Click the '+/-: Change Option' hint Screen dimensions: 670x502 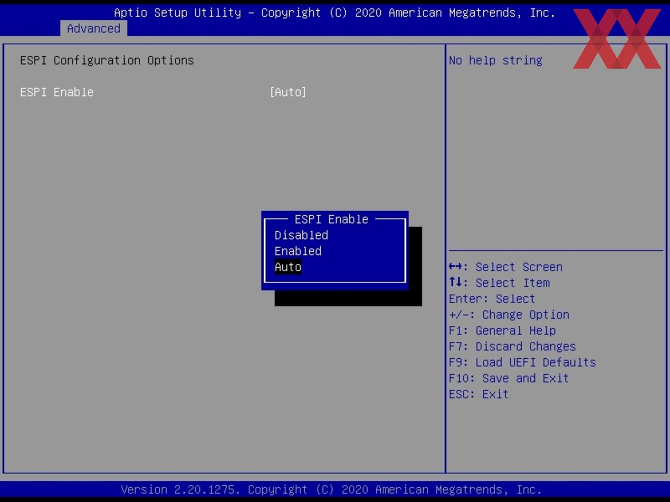[509, 314]
